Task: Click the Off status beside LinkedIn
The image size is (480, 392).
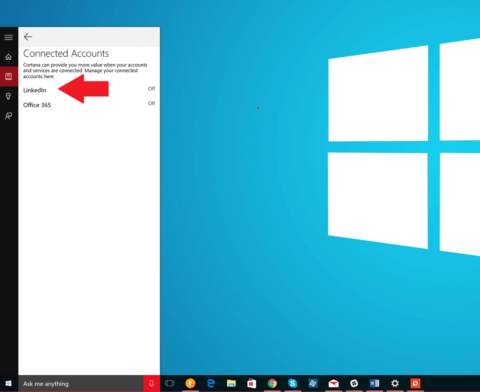Action: (x=151, y=89)
